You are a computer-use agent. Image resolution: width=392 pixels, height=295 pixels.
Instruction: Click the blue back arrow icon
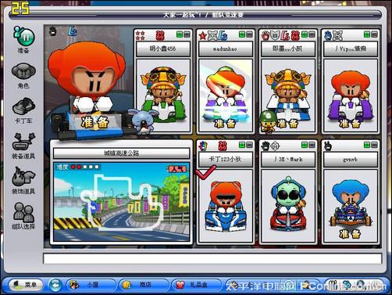coord(55,285)
